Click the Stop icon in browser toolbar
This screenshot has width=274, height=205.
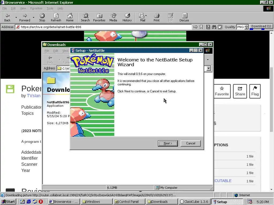tap(42, 17)
